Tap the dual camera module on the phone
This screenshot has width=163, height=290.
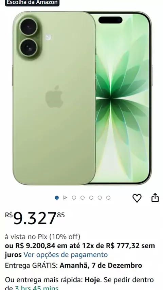click(x=29, y=38)
